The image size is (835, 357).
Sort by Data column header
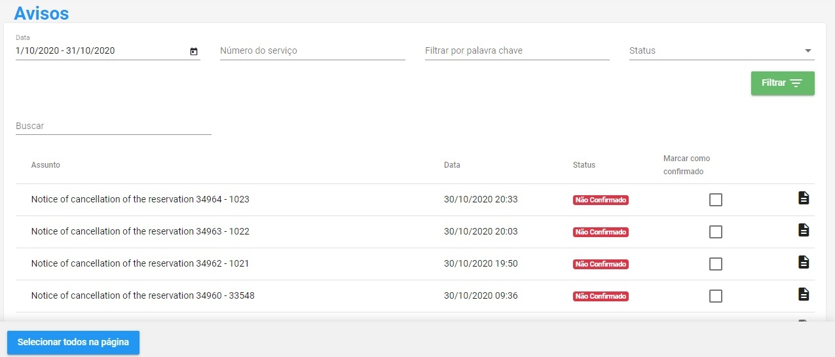point(452,165)
